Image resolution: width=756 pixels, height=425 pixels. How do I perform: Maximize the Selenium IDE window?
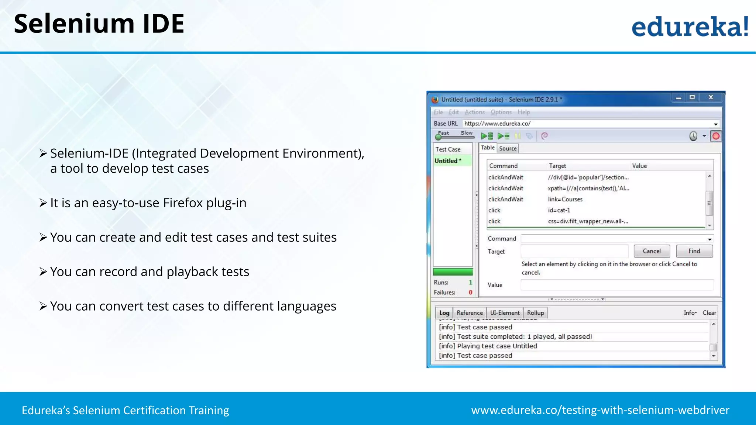692,98
